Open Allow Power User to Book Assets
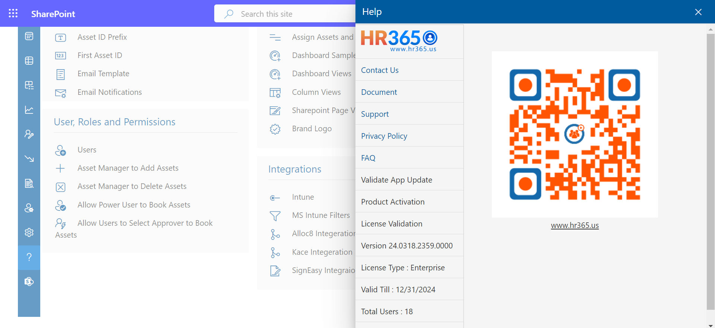Viewport: 715px width, 328px height. pyautogui.click(x=134, y=205)
